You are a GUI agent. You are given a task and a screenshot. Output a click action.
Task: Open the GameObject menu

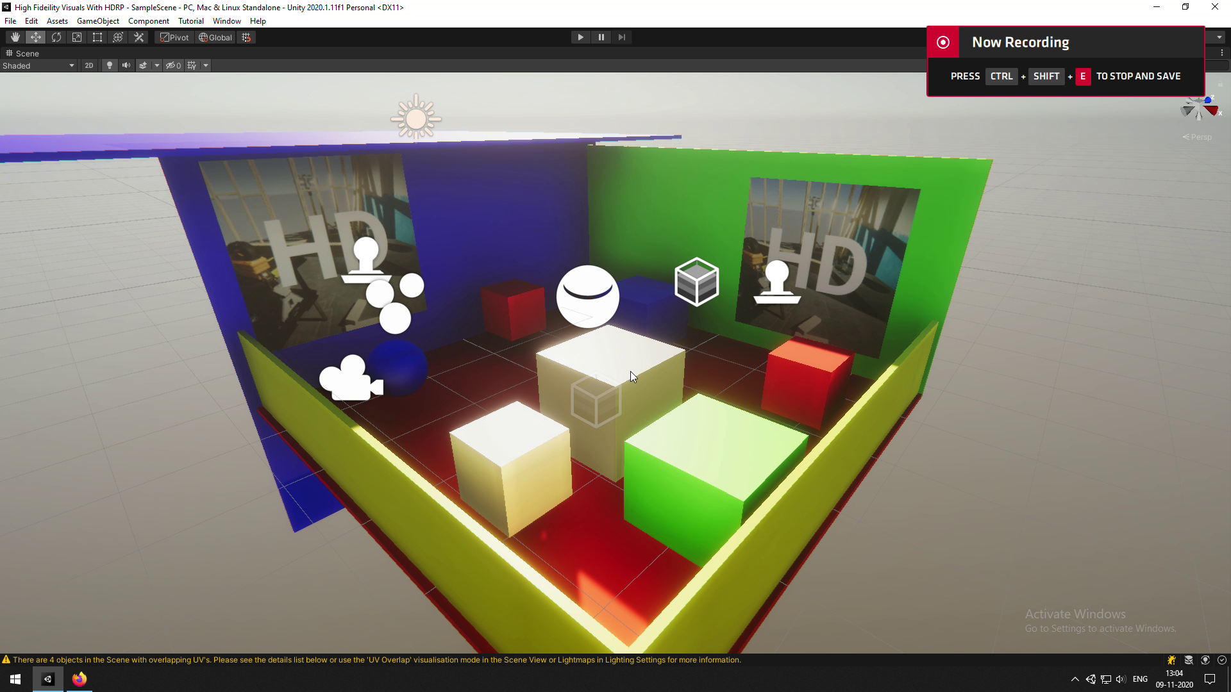click(x=97, y=21)
